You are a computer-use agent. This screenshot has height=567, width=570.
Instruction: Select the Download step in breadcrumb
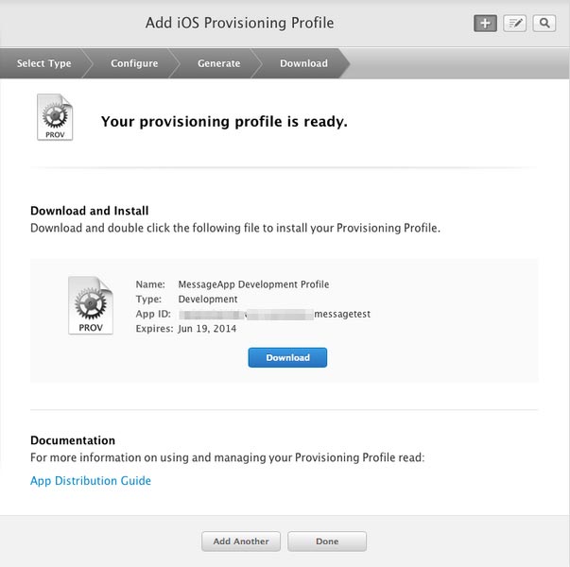pos(303,63)
